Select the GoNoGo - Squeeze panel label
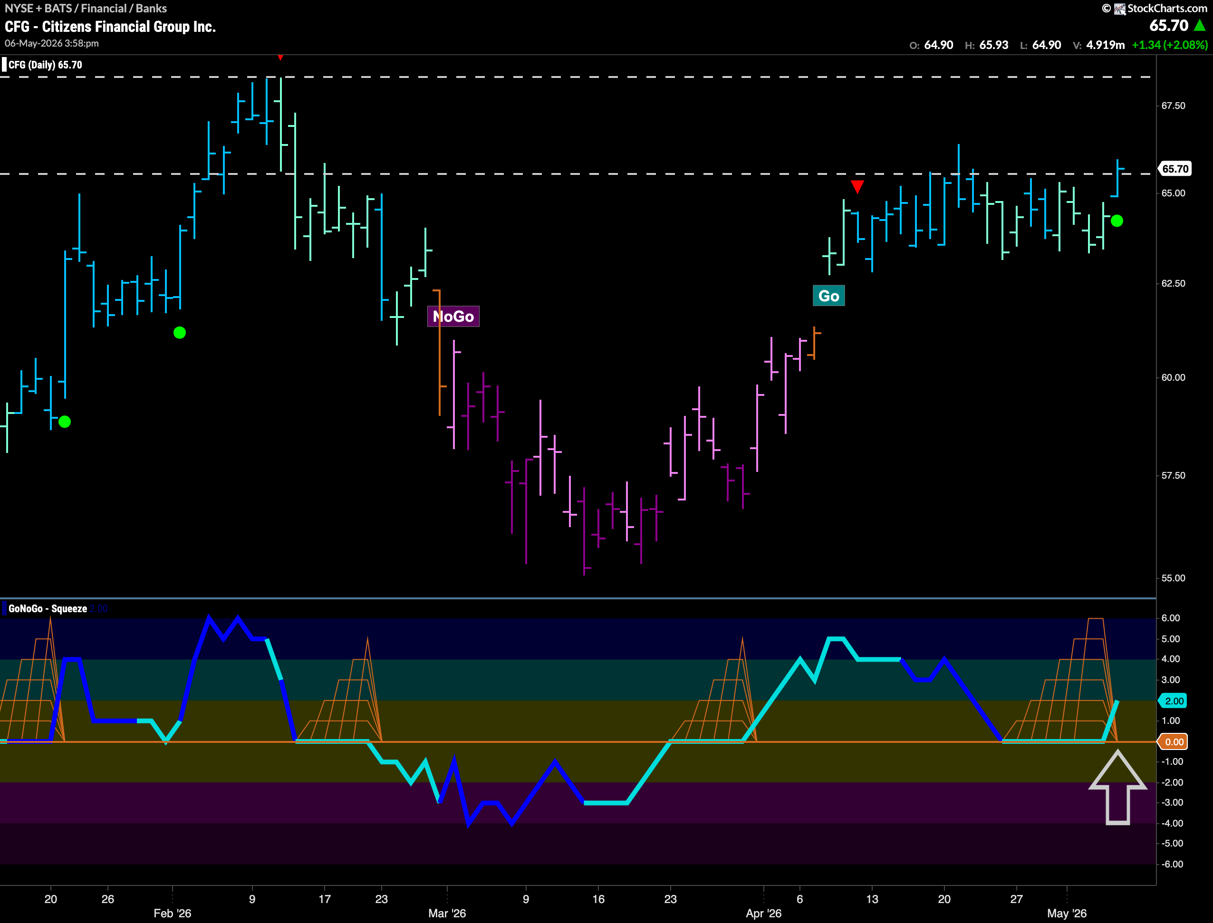 click(48, 609)
